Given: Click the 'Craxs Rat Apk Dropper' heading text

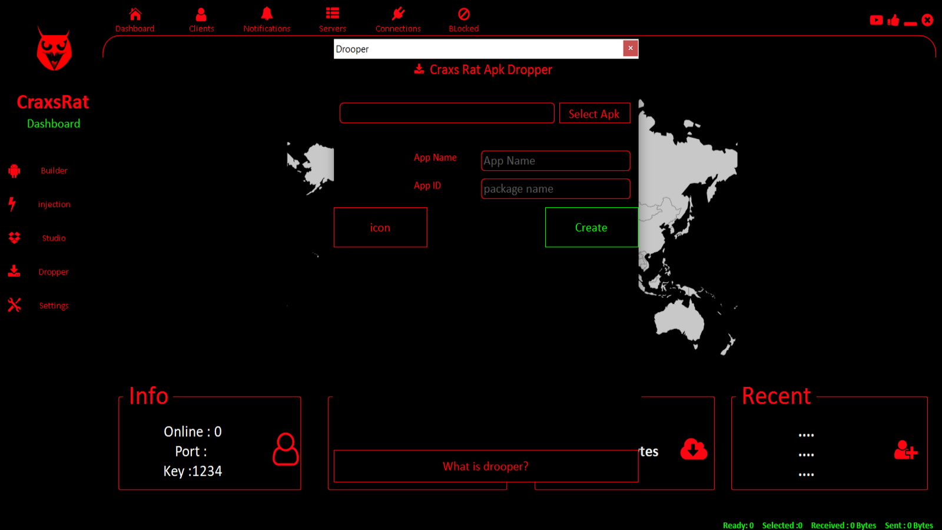Looking at the screenshot, I should (491, 69).
